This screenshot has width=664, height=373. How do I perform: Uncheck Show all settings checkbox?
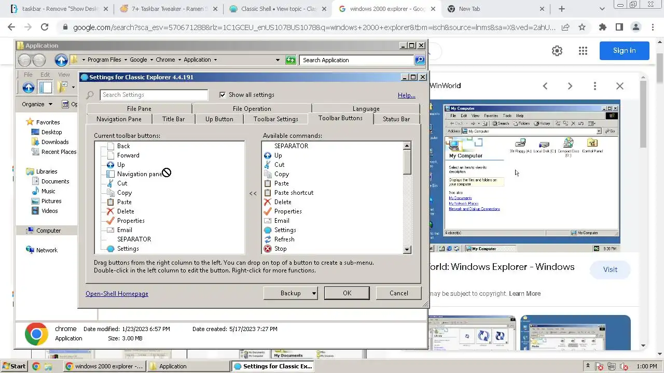(x=223, y=95)
